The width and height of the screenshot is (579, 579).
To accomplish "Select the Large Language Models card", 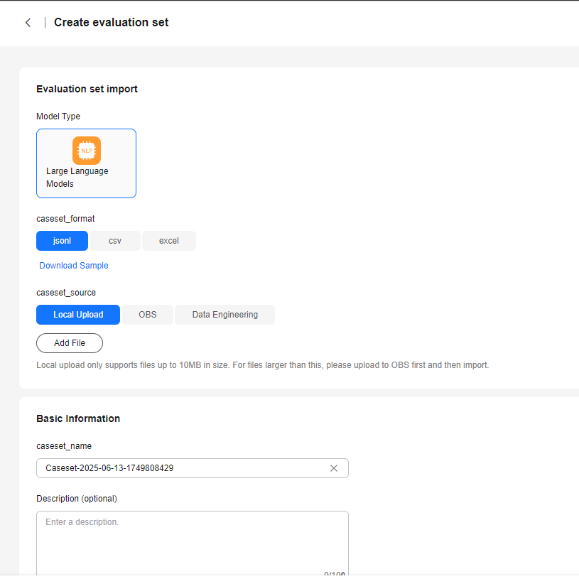I will click(x=86, y=163).
